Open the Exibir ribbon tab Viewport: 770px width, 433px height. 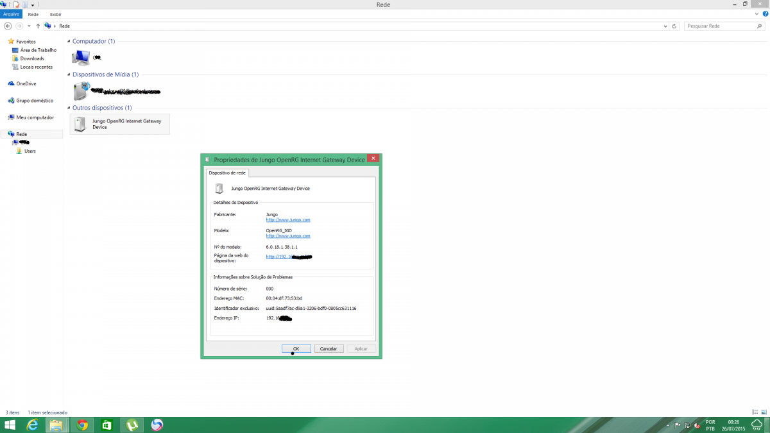[x=56, y=14]
